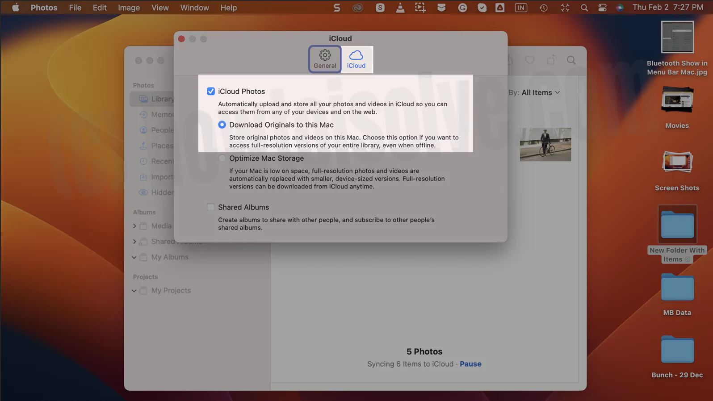713x401 pixels.
Task: Open the Edit menu
Action: [100, 8]
